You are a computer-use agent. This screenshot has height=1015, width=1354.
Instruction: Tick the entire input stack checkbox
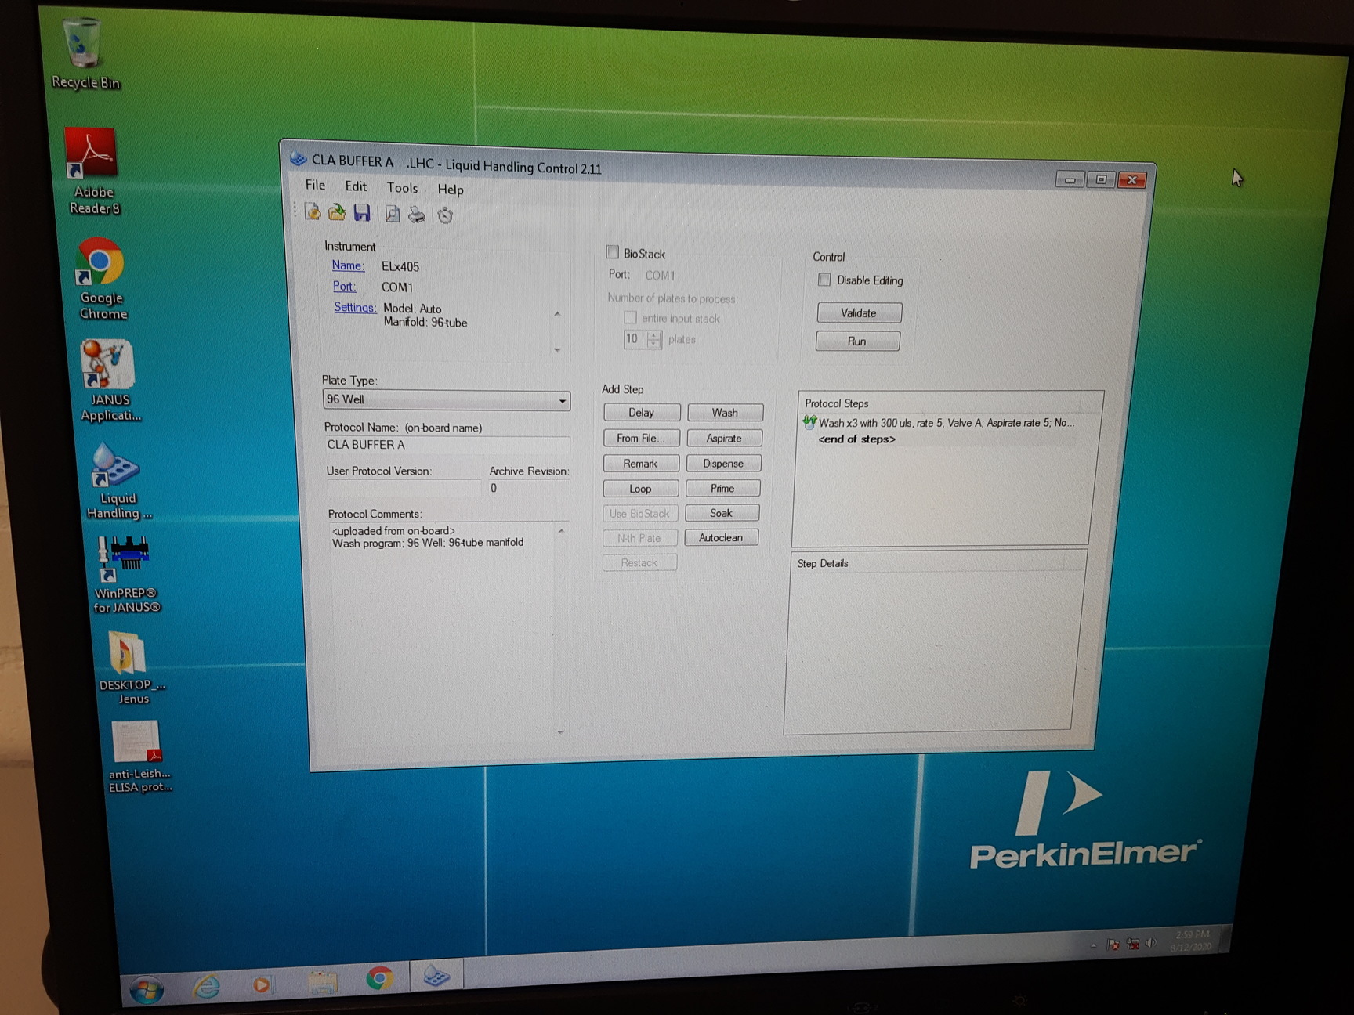coord(630,317)
